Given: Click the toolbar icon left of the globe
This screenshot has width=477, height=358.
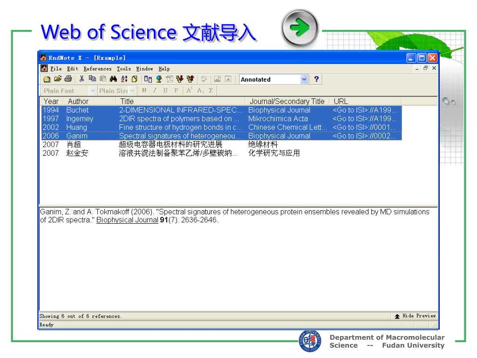Looking at the screenshot, I should pyautogui.click(x=148, y=79).
